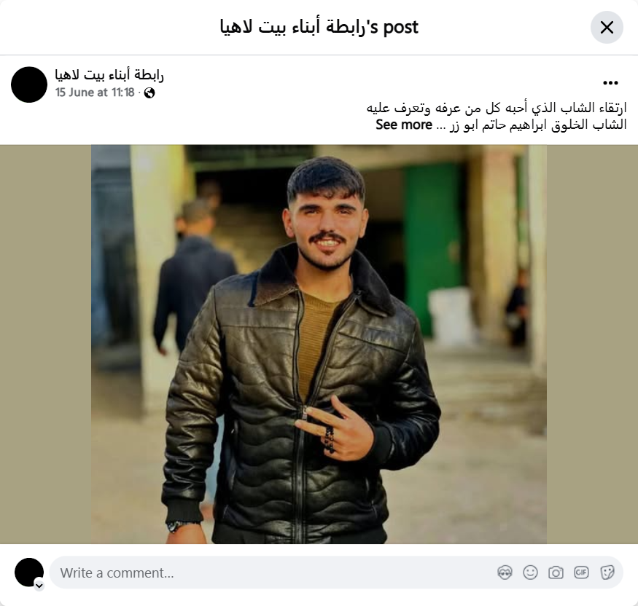Screen dimensions: 638x606
Task: Click the public globe audience icon
Action: [x=149, y=93]
